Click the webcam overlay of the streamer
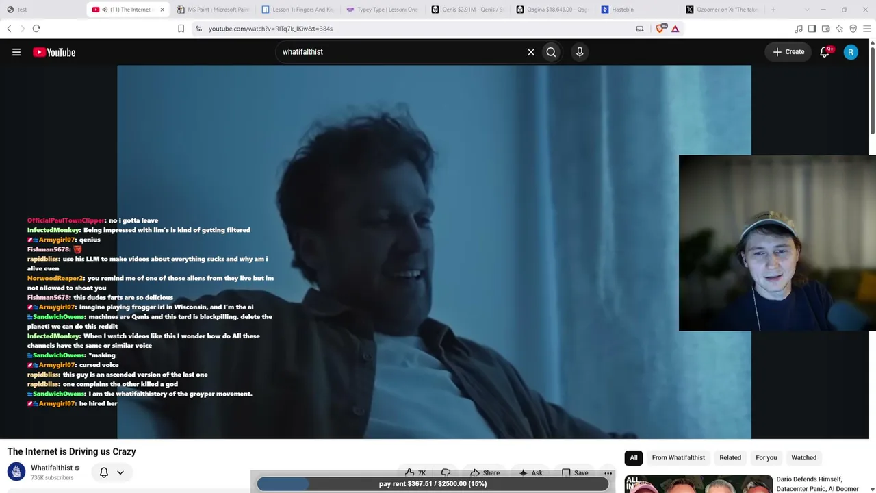 pyautogui.click(x=777, y=243)
